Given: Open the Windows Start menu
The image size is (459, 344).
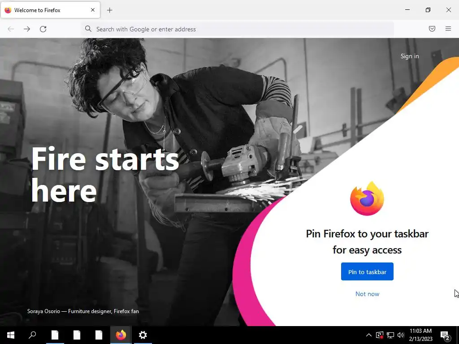Looking at the screenshot, I should [x=11, y=335].
